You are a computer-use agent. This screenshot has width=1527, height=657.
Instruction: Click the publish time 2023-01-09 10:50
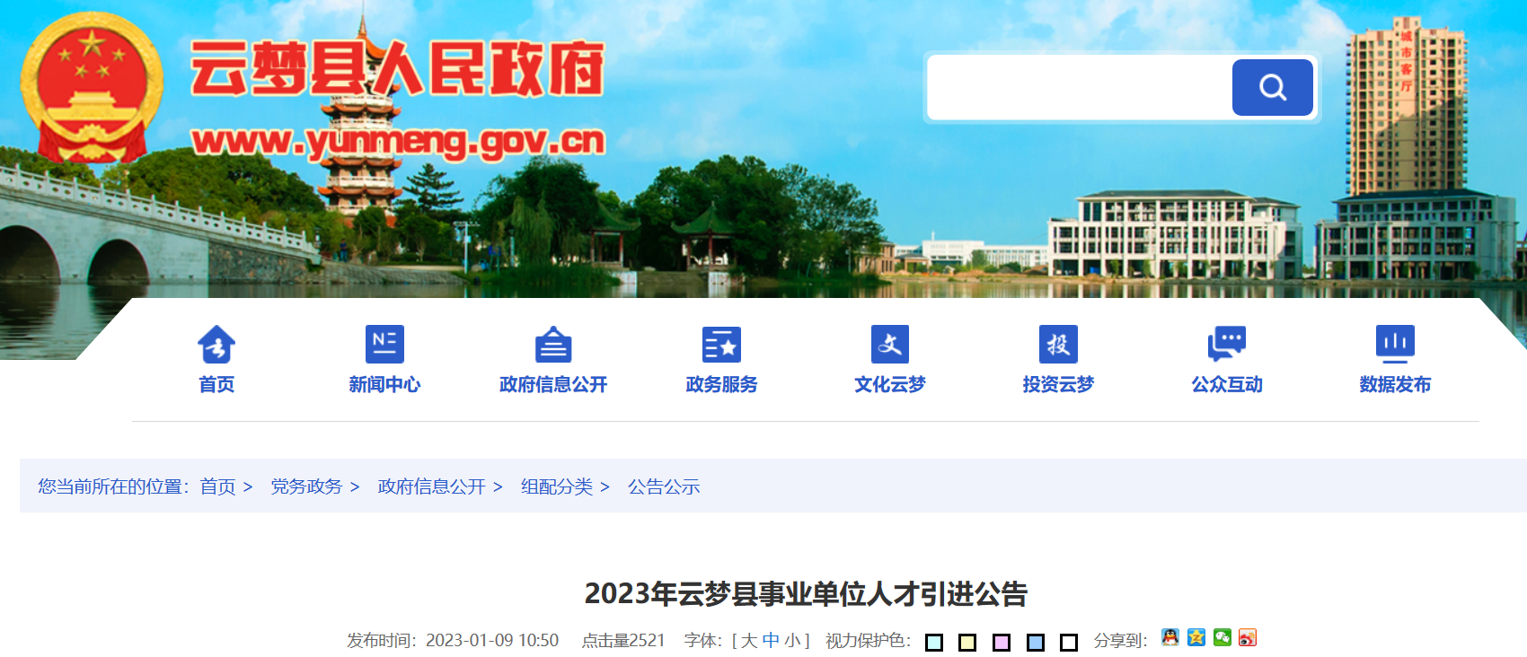(x=492, y=641)
